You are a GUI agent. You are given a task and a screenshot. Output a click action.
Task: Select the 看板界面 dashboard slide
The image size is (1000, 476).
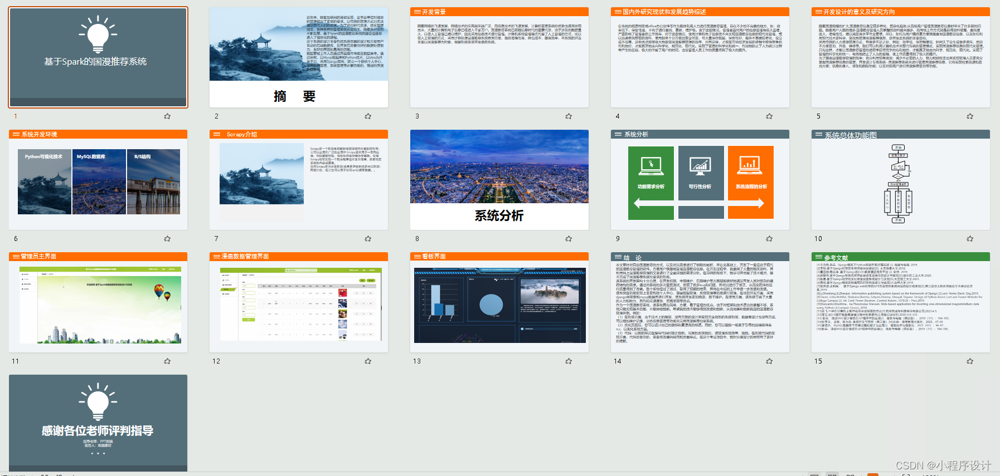pyautogui.click(x=499, y=302)
